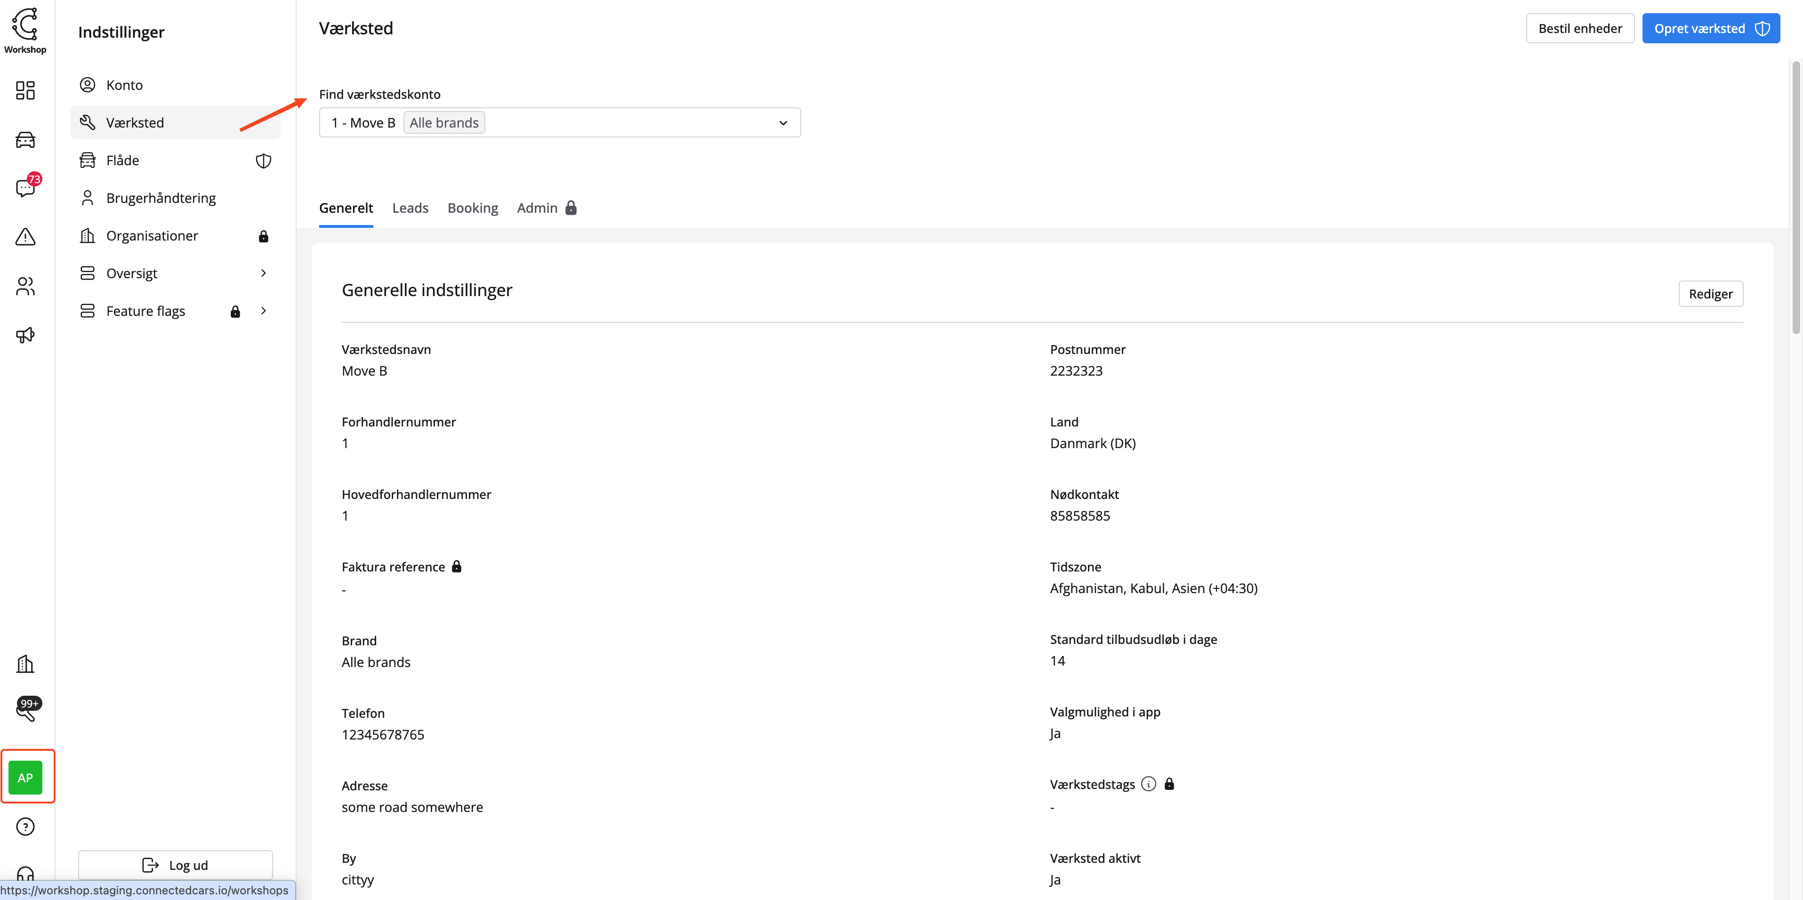Open messages icon with 73 badge
Screen dimensions: 1803x900
coord(25,187)
